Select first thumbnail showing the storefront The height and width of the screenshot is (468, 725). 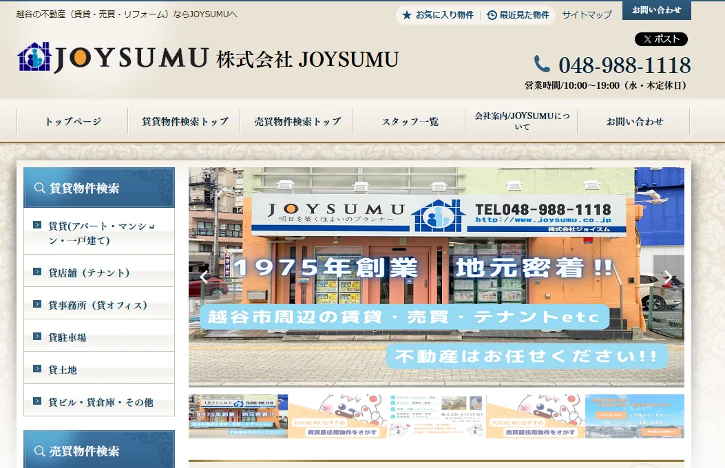[x=238, y=416]
